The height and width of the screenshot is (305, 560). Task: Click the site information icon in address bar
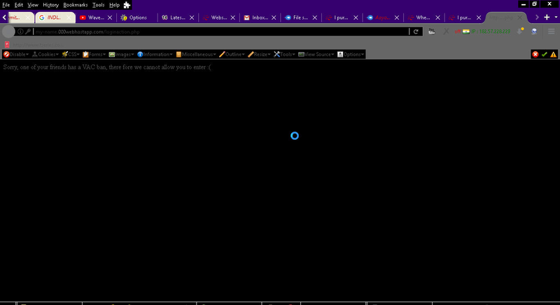pos(20,31)
